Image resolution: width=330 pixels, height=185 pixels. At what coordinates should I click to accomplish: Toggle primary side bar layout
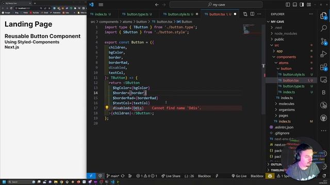[288, 5]
